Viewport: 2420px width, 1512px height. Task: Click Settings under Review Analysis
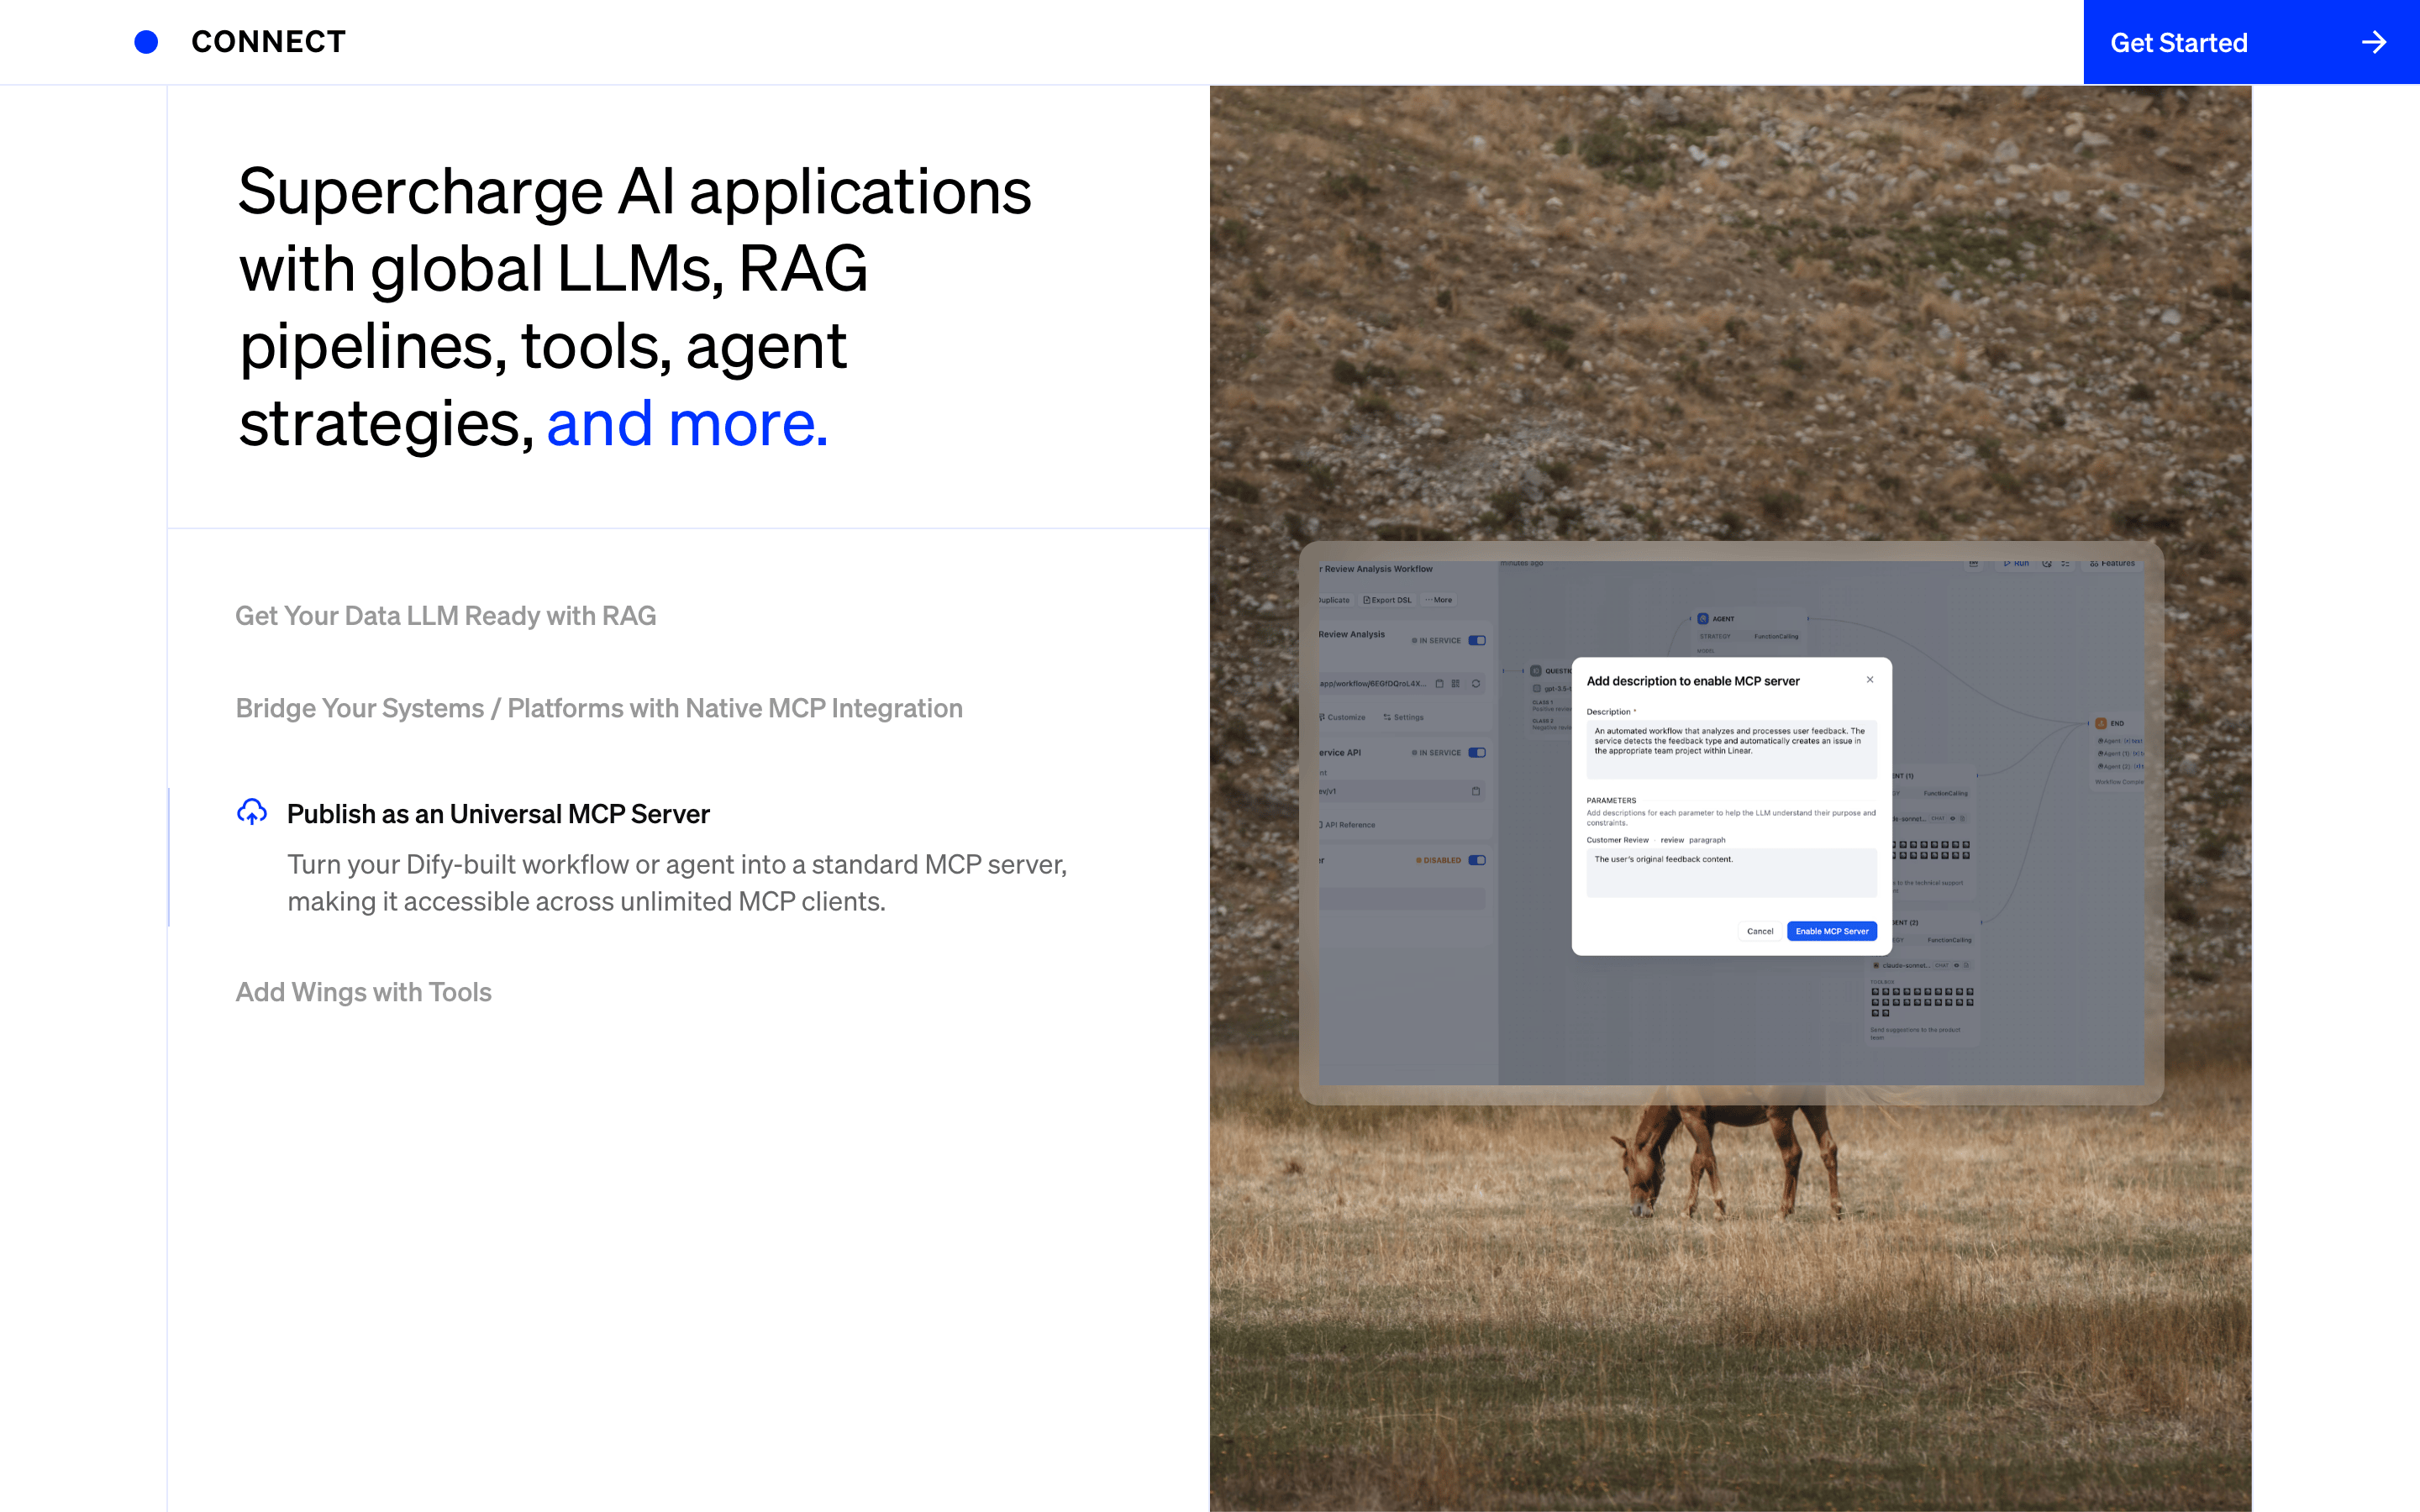pos(1403,717)
